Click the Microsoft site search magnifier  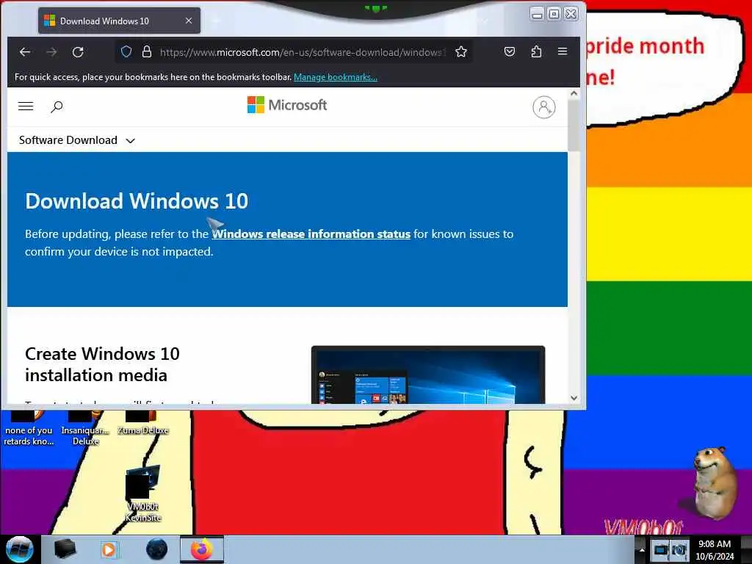click(x=57, y=106)
